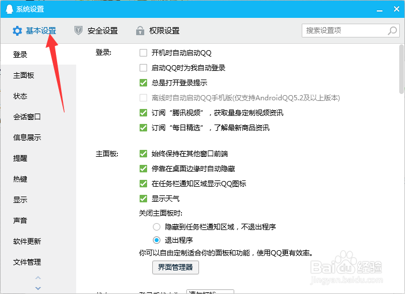
Task: Select 软件更新 in the sidebar
Action: click(38, 242)
